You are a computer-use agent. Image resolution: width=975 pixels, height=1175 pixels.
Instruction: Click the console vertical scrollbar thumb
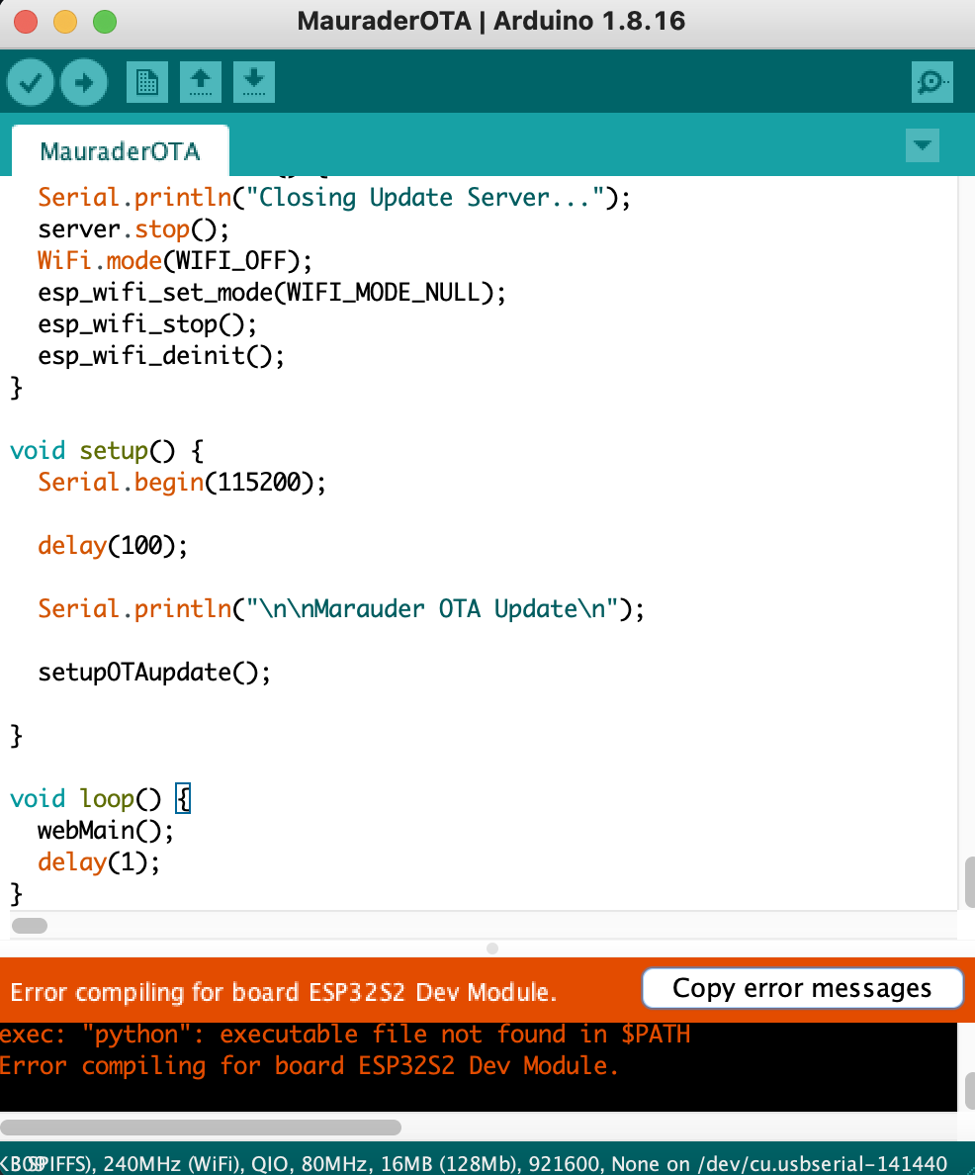tap(969, 1090)
